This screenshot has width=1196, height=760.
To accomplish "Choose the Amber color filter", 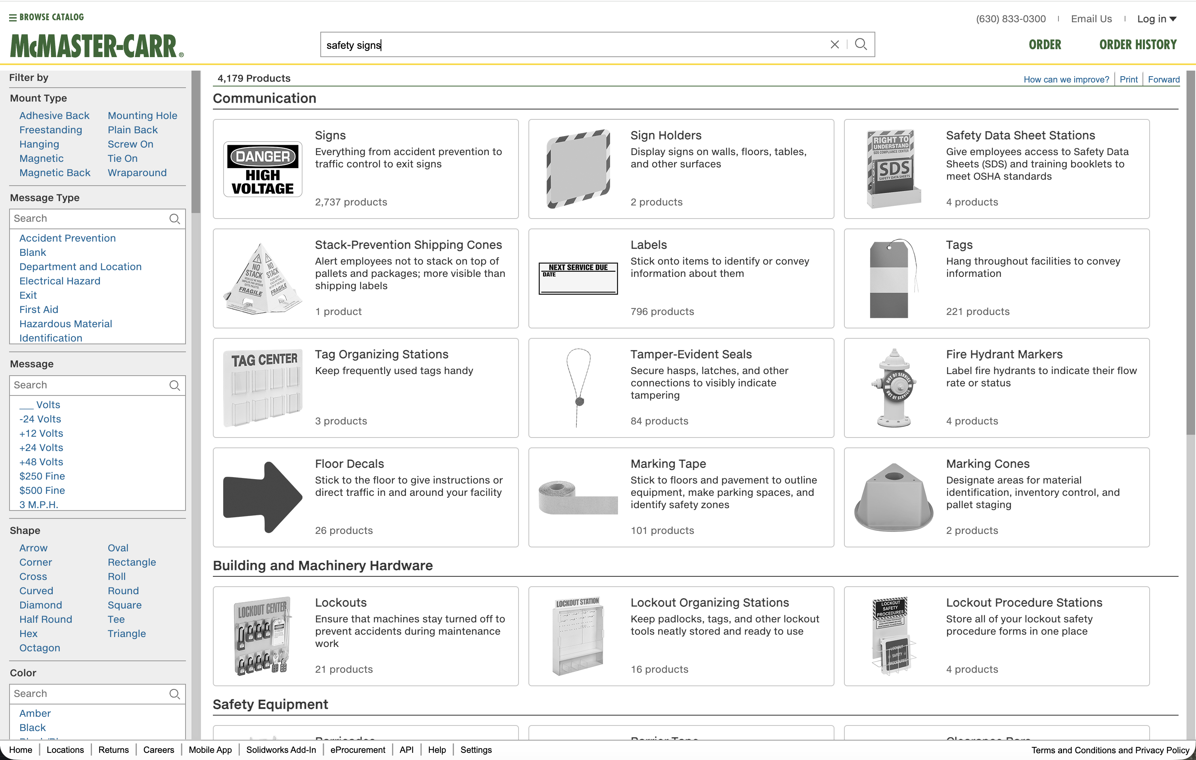I will pos(35,713).
